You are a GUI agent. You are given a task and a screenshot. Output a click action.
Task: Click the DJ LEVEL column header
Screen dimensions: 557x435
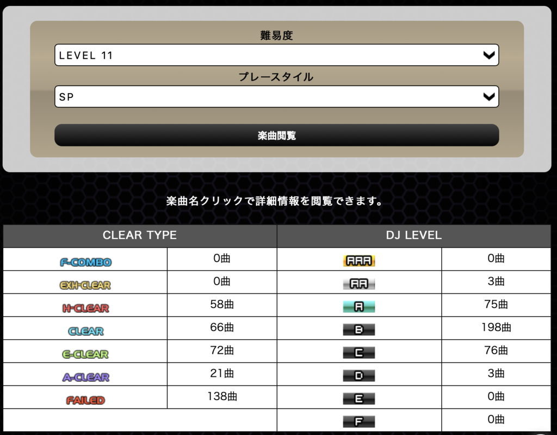[414, 235]
